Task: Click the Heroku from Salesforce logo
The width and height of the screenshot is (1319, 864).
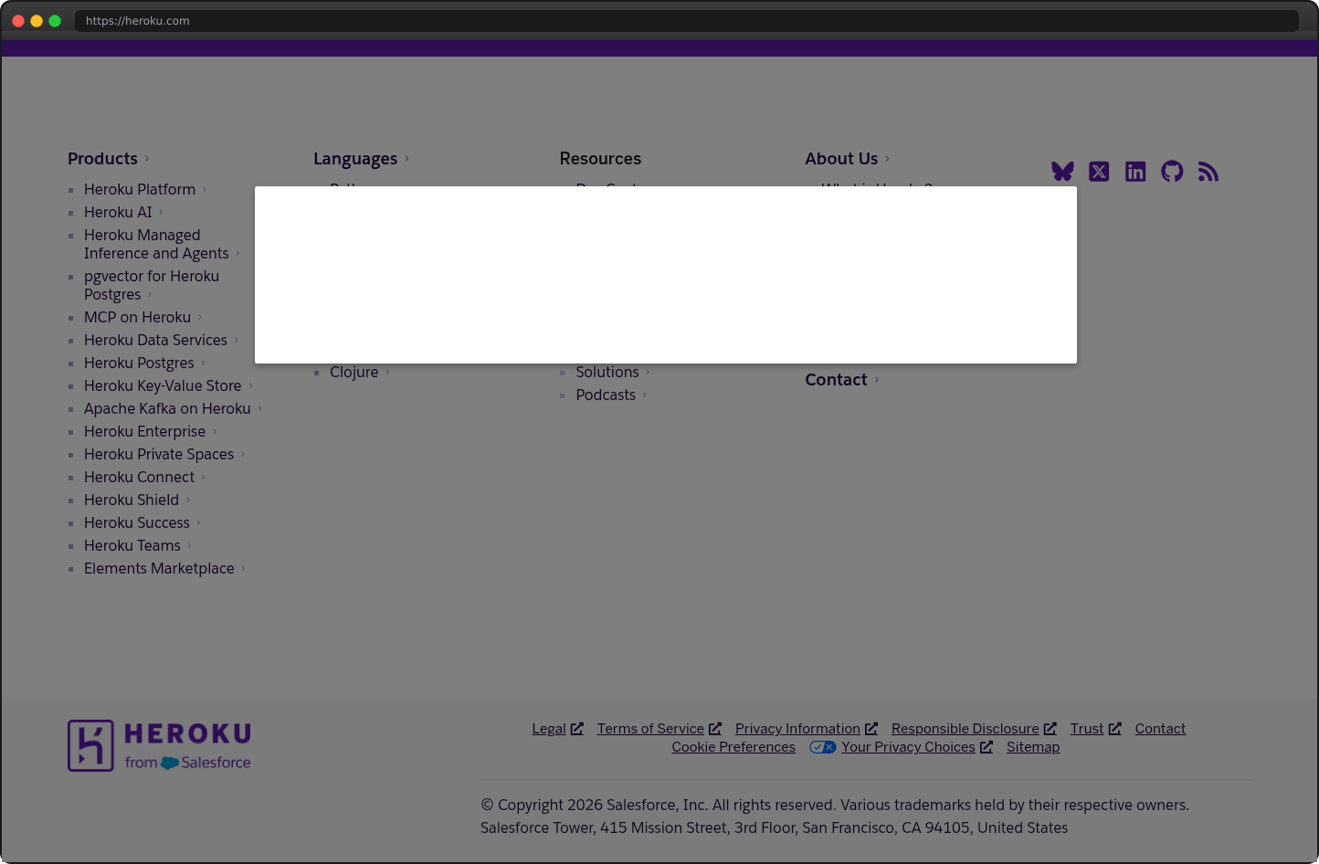Action: (x=158, y=745)
